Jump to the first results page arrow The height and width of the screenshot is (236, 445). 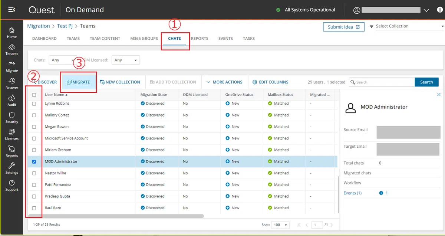pyautogui.click(x=299, y=225)
